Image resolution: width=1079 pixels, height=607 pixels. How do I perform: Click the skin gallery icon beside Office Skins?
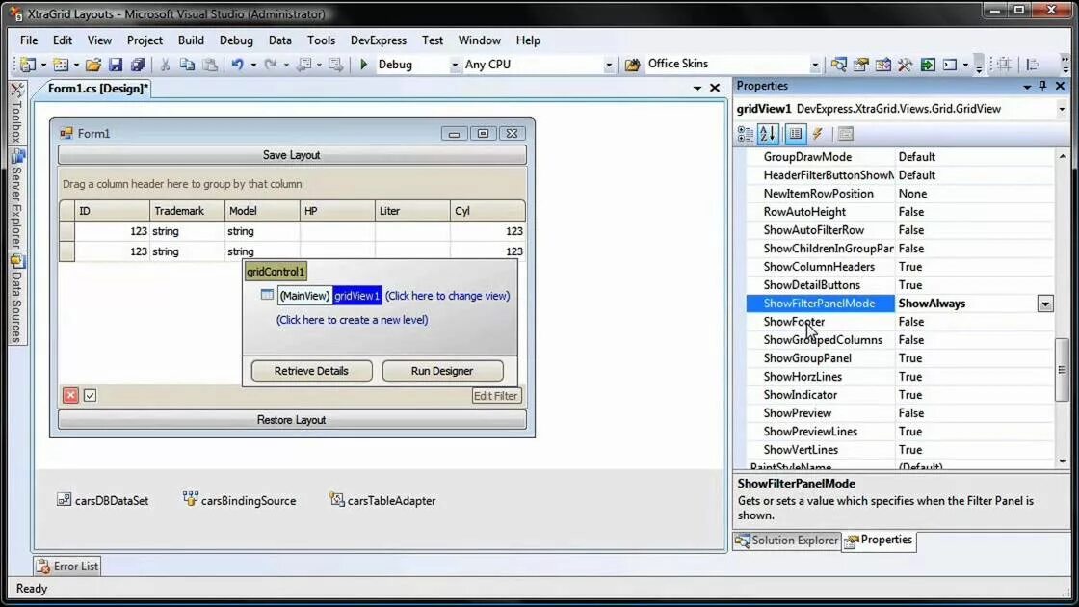point(632,65)
